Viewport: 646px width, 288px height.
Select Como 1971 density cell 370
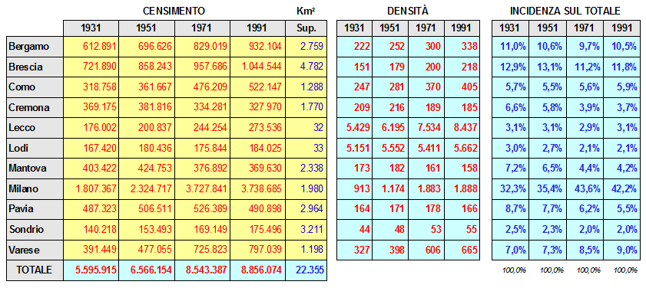pyautogui.click(x=426, y=87)
